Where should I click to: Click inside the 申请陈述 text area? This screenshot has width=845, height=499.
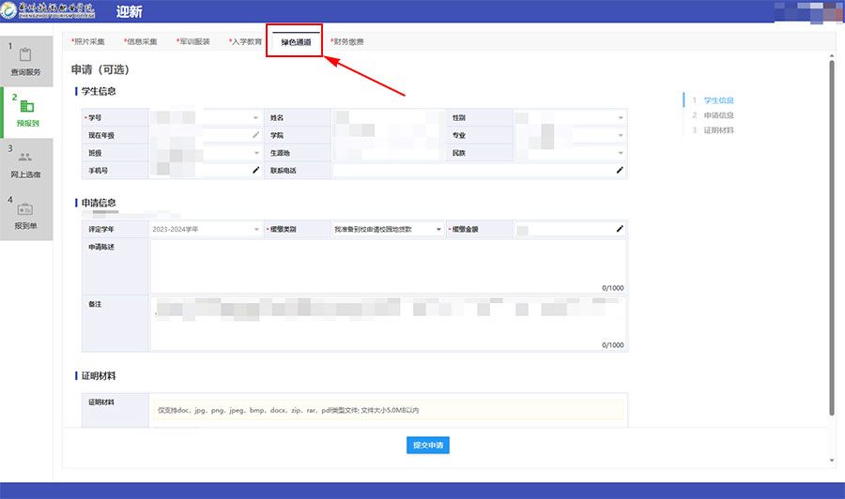click(385, 265)
